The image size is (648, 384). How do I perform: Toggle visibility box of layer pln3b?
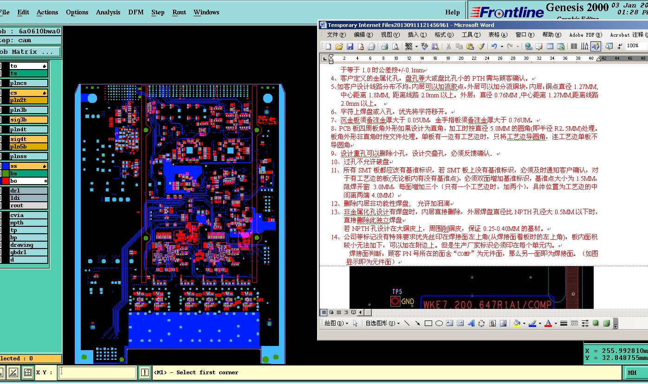click(x=0, y=110)
